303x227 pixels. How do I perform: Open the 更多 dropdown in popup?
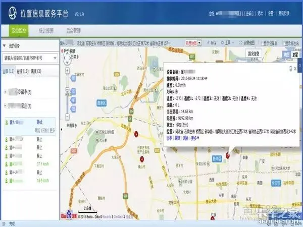(x=195, y=138)
